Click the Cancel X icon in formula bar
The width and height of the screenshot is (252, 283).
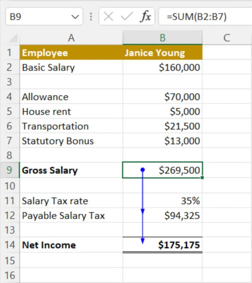(x=109, y=17)
